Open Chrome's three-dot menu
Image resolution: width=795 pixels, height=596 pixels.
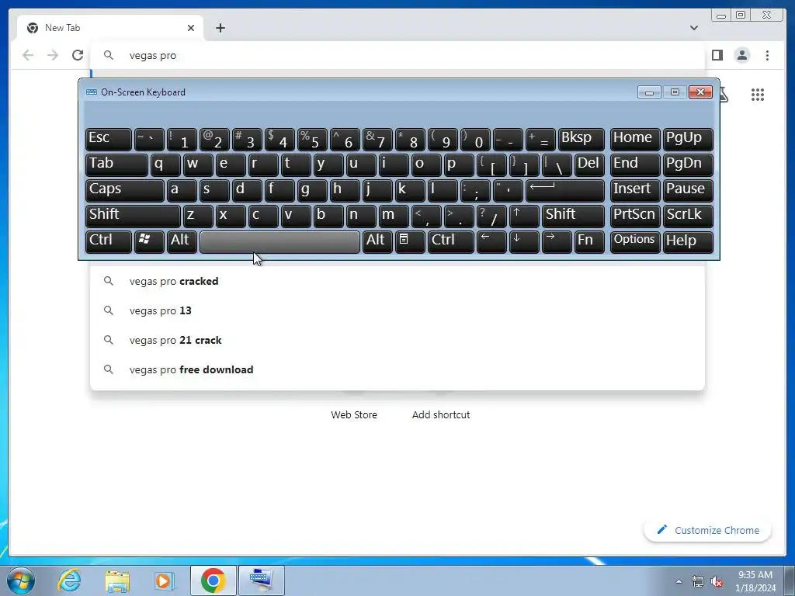(767, 55)
